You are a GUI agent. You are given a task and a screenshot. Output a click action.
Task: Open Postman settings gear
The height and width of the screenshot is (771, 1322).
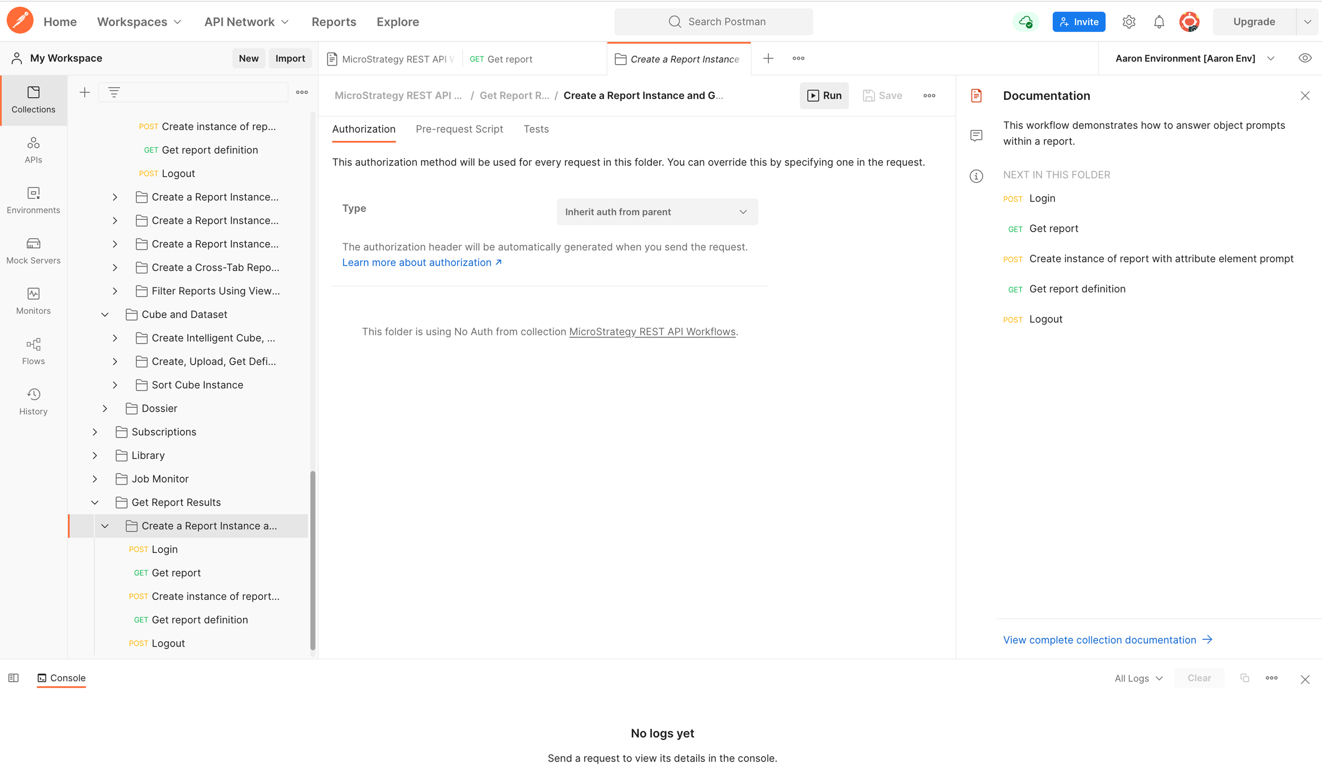coord(1129,21)
